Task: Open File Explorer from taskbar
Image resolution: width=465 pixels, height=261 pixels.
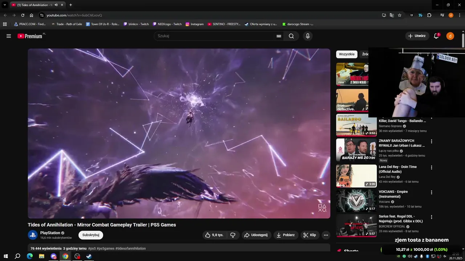Action: 41,256
